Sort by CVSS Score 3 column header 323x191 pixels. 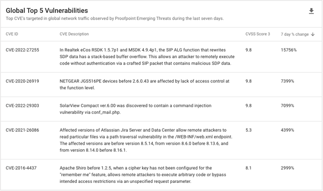pyautogui.click(x=258, y=34)
